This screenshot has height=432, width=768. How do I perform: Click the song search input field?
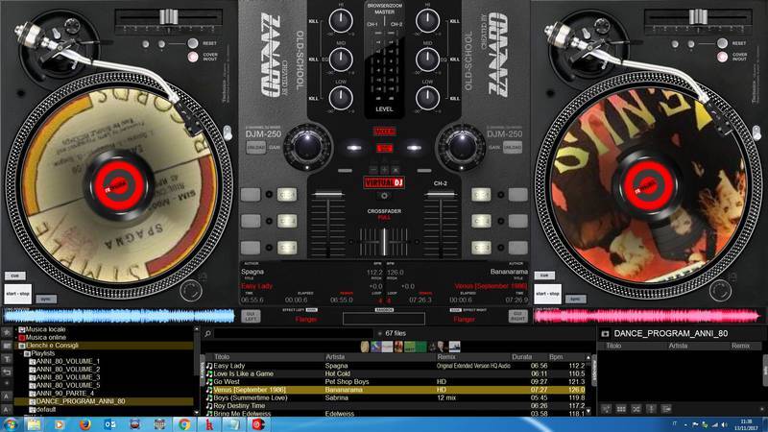[278, 334]
